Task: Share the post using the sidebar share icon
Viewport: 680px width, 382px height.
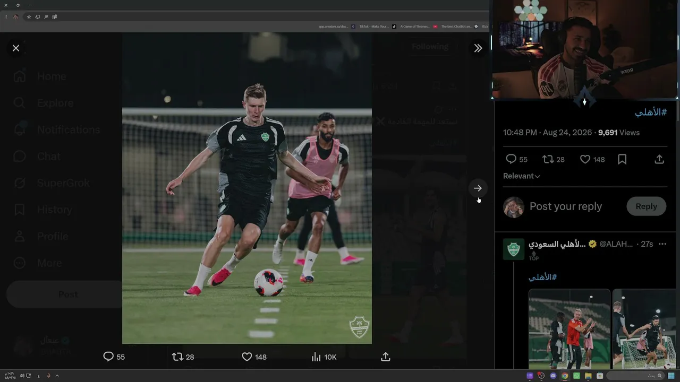Action: click(x=659, y=159)
